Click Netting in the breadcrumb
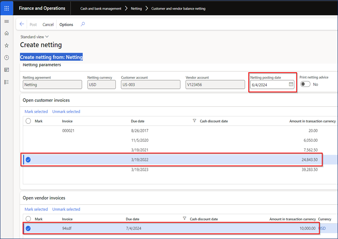The image size is (338, 239). tap(136, 8)
